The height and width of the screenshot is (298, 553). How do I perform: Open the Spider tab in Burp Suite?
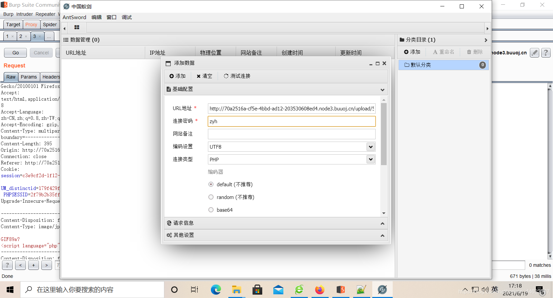pos(50,24)
